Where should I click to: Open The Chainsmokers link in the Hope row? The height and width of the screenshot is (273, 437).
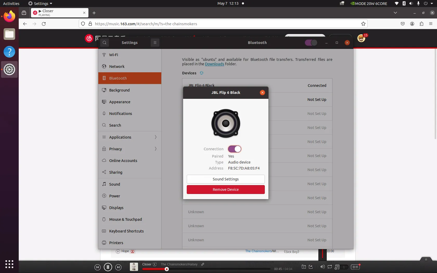click(258, 251)
